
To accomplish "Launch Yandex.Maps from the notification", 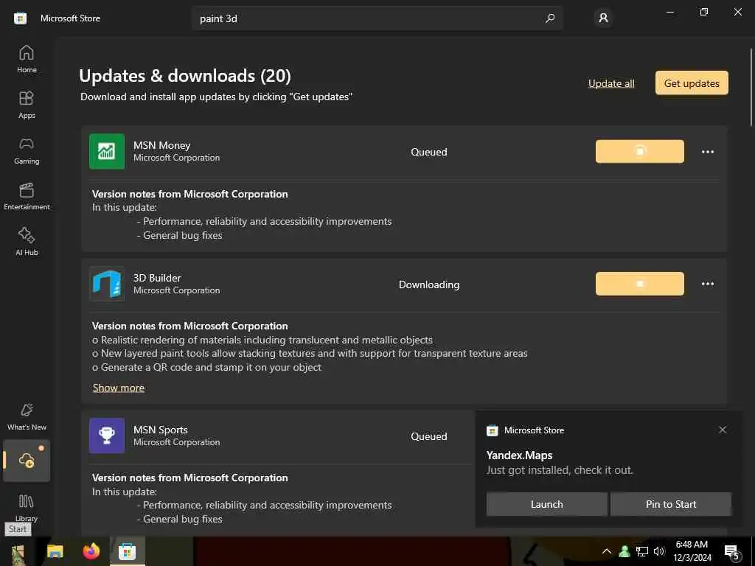I will 546,504.
